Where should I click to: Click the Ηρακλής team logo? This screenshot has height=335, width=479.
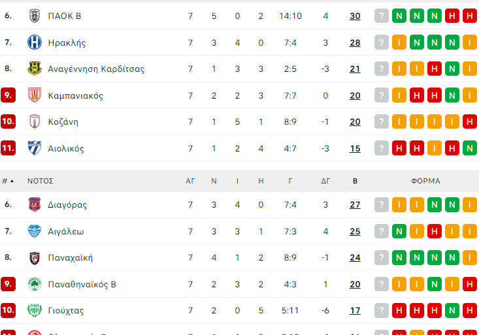click(x=35, y=42)
